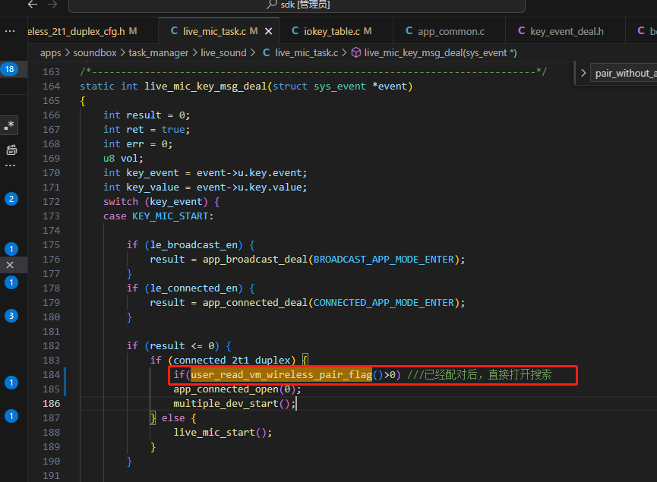Switch to the eless_2t1_duplex_cfg.h tab
This screenshot has height=482, width=657.
[x=83, y=31]
